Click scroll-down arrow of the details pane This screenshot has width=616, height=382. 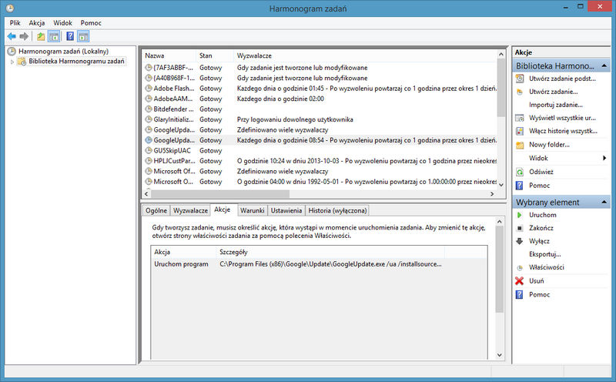tap(499, 355)
